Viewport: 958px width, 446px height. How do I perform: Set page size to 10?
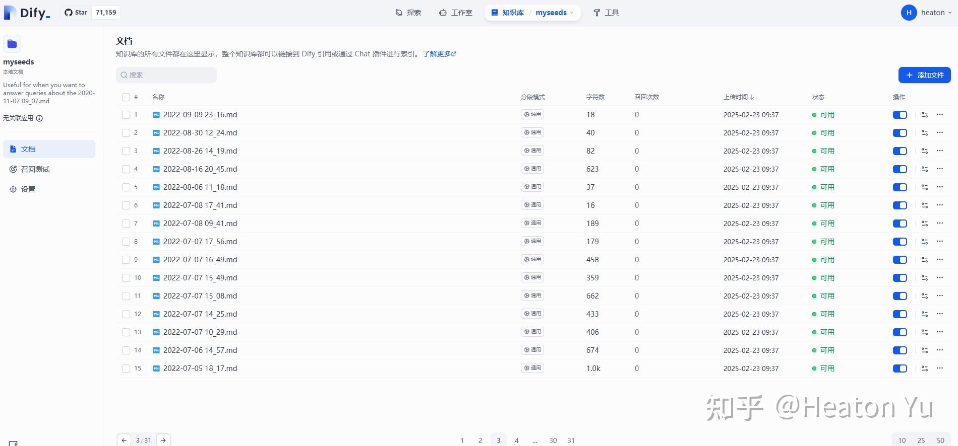902,440
